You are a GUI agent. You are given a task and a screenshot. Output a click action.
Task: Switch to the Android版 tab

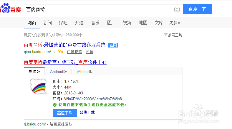[59, 72]
